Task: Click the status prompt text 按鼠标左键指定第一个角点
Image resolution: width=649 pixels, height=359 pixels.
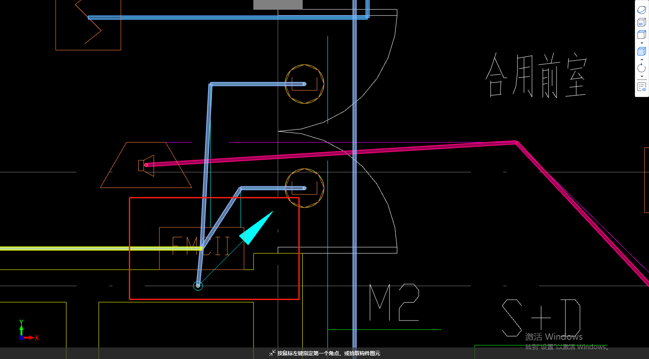Action: [x=309, y=353]
